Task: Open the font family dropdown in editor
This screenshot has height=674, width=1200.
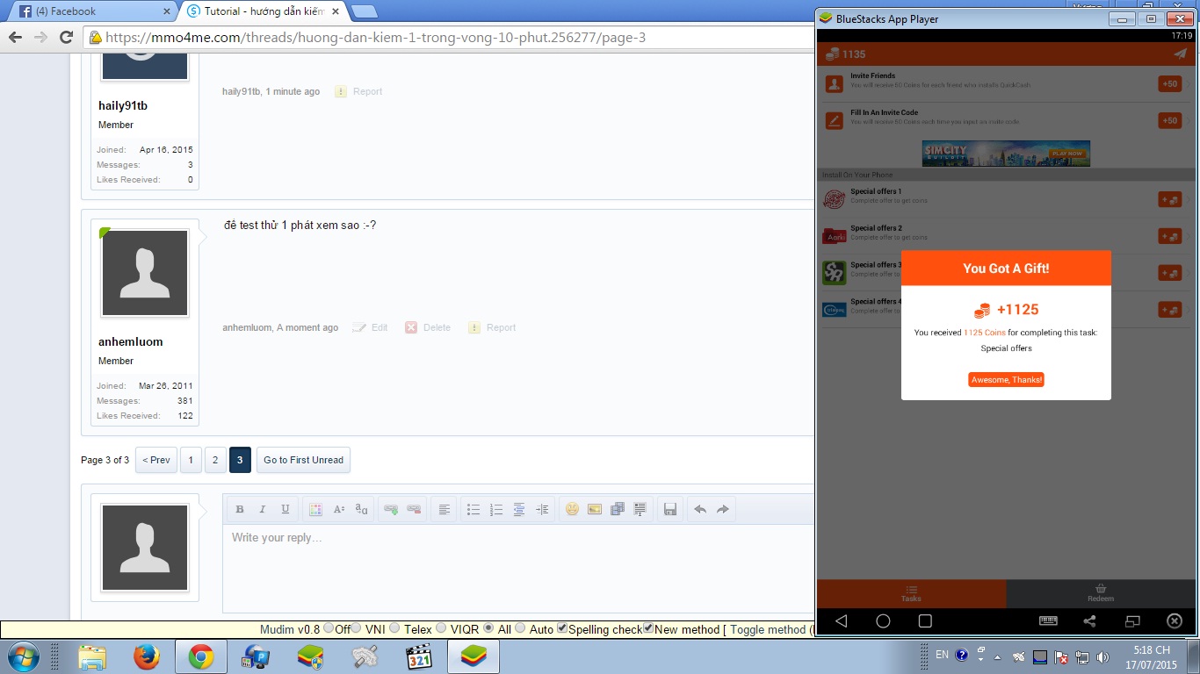Action: click(361, 510)
